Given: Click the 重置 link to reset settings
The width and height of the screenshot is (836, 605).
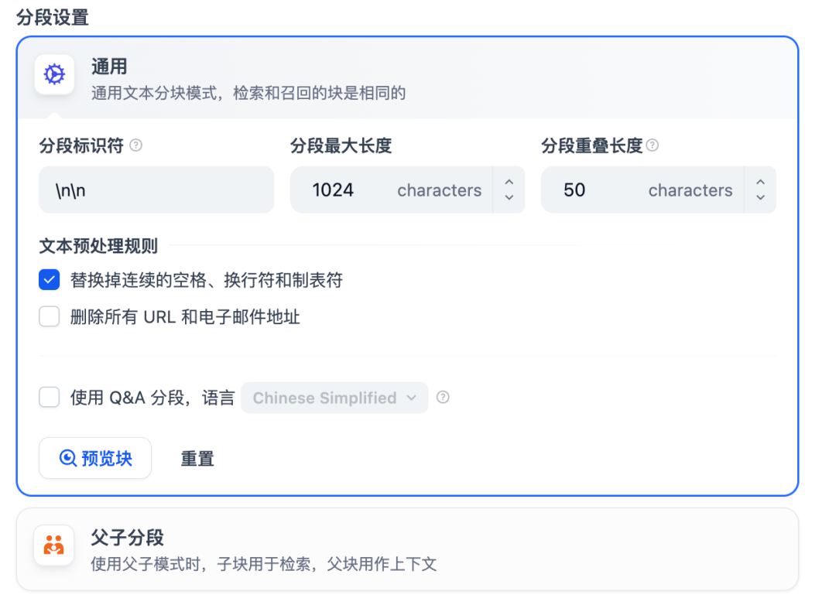Looking at the screenshot, I should (x=197, y=458).
